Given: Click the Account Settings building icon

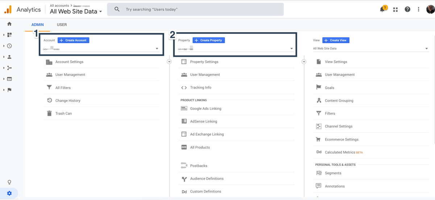Looking at the screenshot, I should pyautogui.click(x=49, y=62).
